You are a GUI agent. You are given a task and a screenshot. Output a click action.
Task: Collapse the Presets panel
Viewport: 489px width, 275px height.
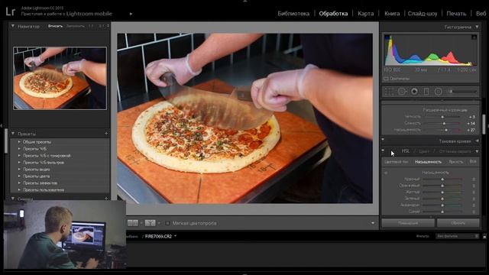[13, 134]
